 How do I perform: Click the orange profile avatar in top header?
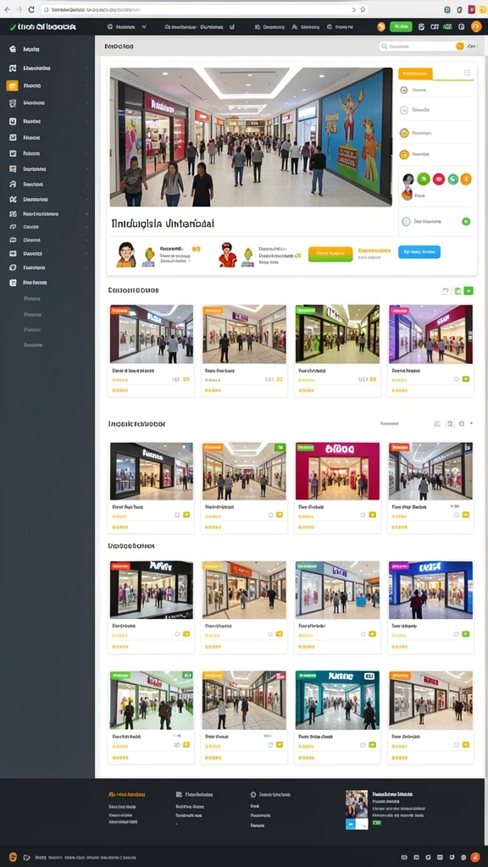476,26
